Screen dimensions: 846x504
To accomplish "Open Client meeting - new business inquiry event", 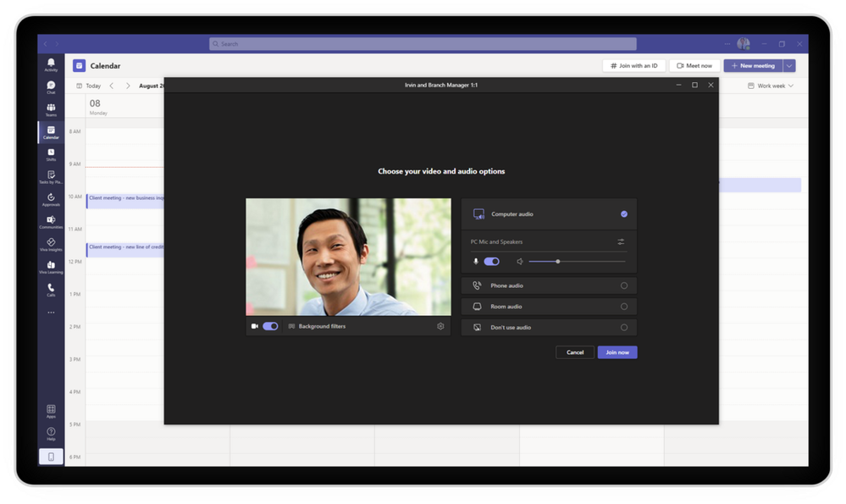I will tap(125, 201).
